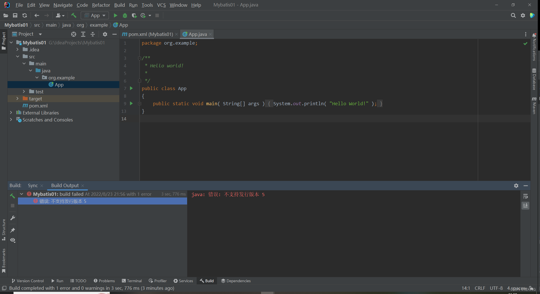Collapse the org.example package node
Screen dimensions: 540x294
[x=37, y=77]
